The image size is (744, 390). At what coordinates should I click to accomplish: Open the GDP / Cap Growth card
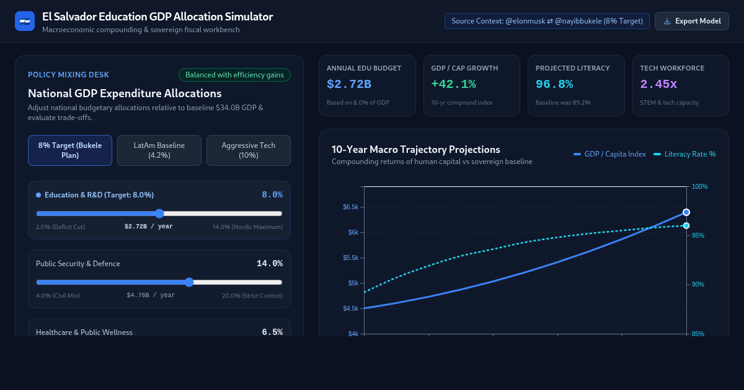[x=472, y=86]
